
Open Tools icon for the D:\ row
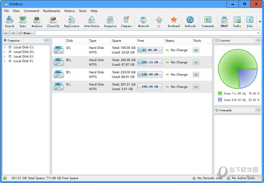click(x=196, y=62)
